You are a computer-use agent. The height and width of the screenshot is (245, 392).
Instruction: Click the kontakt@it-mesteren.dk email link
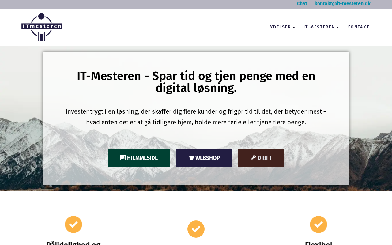click(x=342, y=4)
